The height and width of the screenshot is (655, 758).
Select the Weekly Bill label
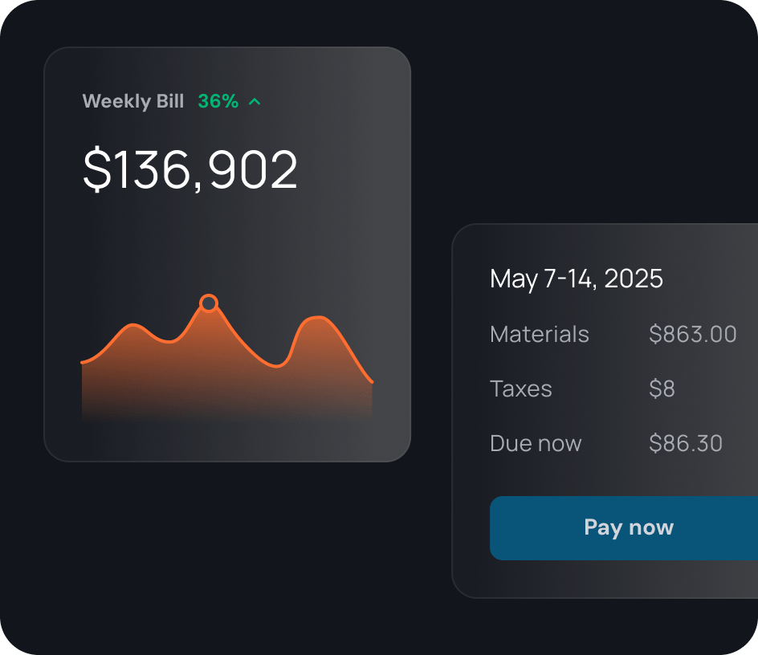coord(133,102)
